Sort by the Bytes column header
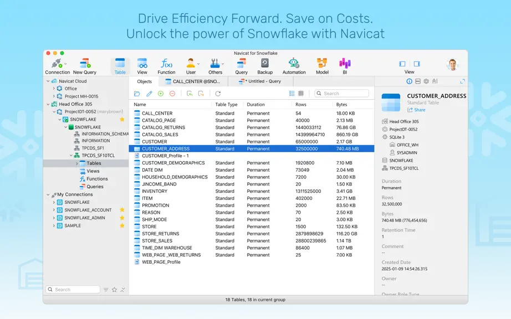511x319 pixels. click(341, 105)
